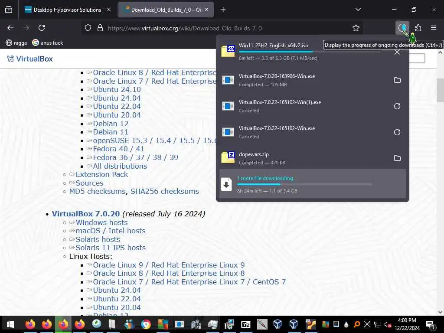This screenshot has height=333, width=444.
Task: Click the Firefox downloads toolbar button
Action: coord(402,28)
